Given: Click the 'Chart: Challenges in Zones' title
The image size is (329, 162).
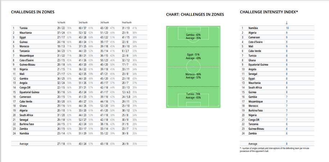Looking at the screenshot, I should coord(195,15).
